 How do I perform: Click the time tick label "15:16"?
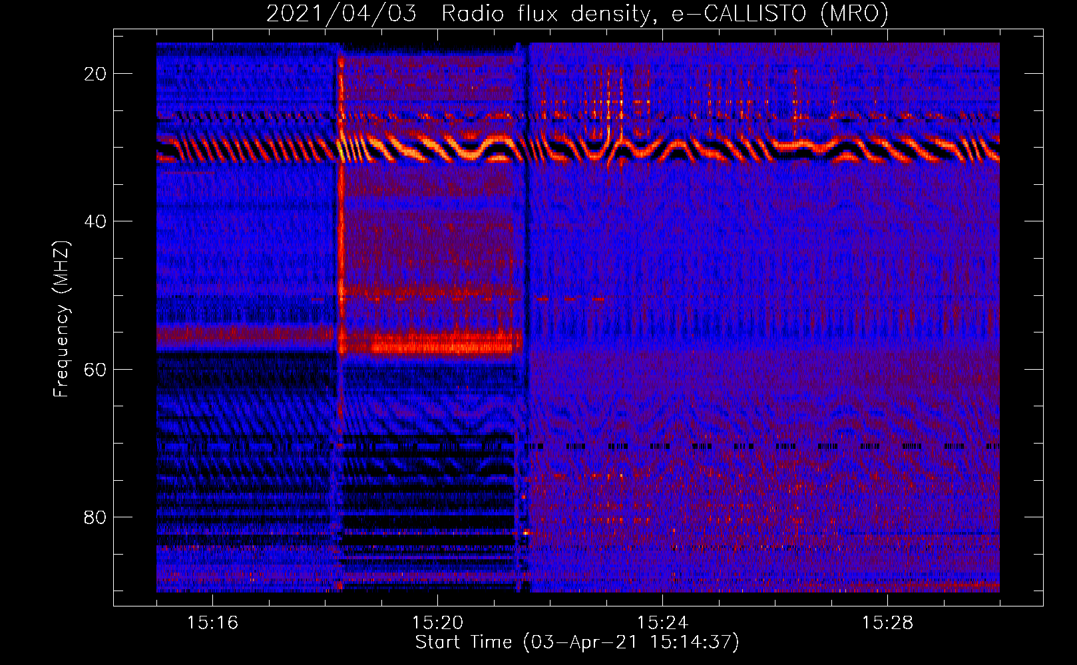coord(212,623)
